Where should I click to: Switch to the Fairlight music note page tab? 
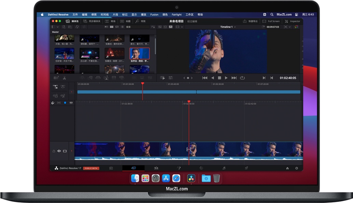224,168
